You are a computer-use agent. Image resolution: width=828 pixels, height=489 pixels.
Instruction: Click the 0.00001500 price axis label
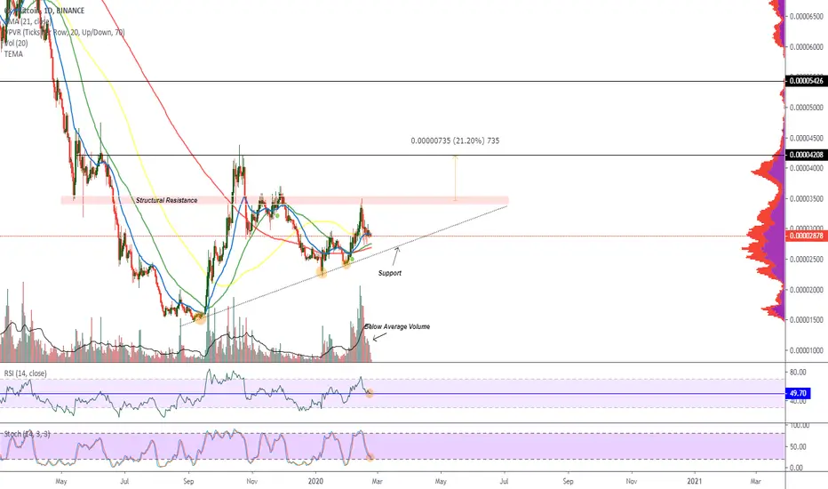tap(807, 320)
